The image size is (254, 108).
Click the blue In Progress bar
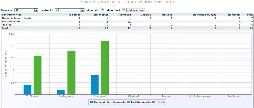(61, 92)
